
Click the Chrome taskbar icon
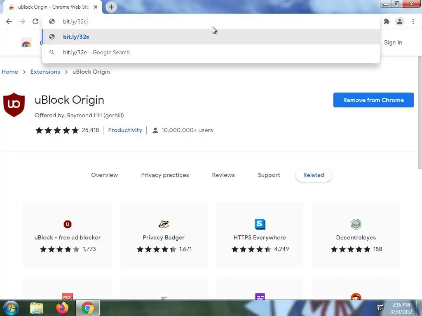[88, 308]
